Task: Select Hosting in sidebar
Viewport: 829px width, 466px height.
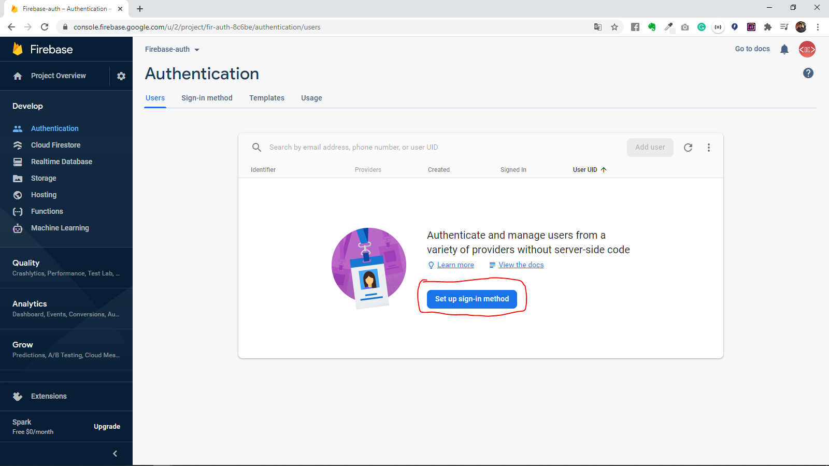Action: [44, 195]
